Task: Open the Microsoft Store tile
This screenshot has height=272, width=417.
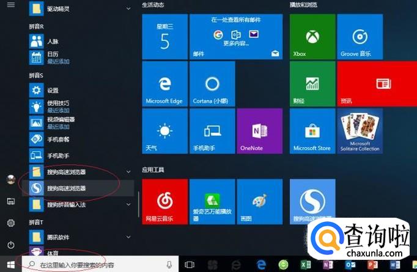Action: (x=312, y=131)
